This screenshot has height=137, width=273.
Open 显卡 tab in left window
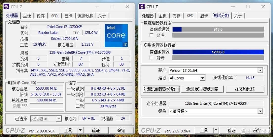[x=69, y=16]
